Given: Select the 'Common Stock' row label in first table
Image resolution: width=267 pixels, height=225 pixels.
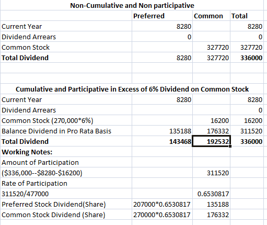Looking at the screenshot, I should [x=66, y=47].
